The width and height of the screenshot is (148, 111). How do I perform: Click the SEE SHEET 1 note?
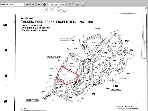coord(123,78)
